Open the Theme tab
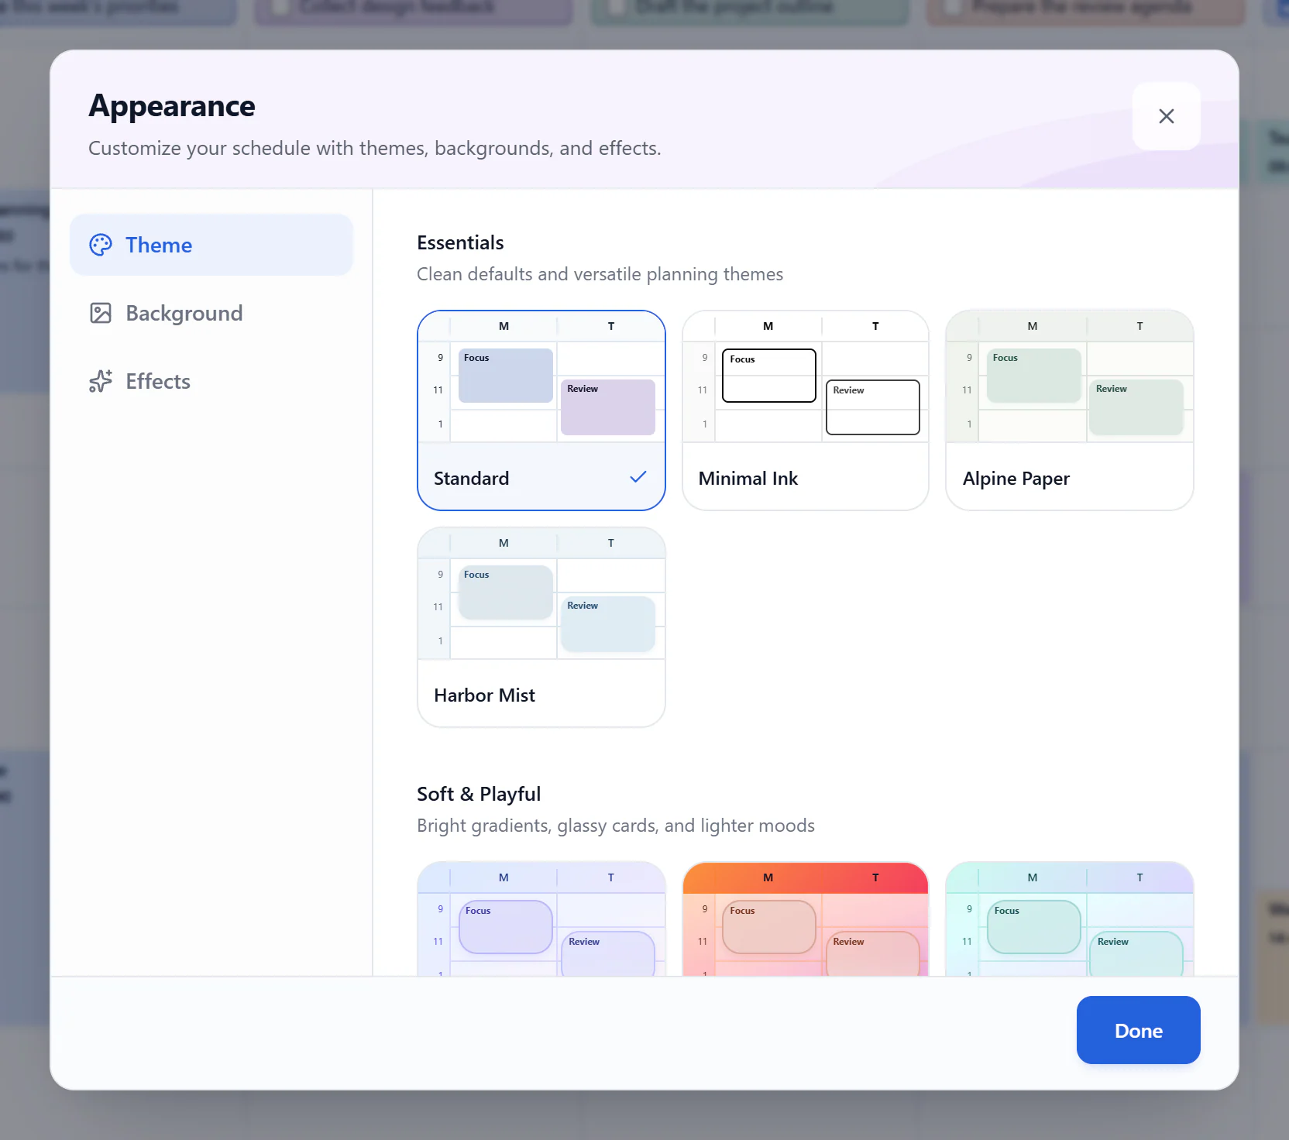Image resolution: width=1289 pixels, height=1140 pixels. tap(211, 245)
